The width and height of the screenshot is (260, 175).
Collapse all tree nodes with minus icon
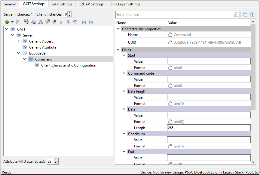click(90, 22)
